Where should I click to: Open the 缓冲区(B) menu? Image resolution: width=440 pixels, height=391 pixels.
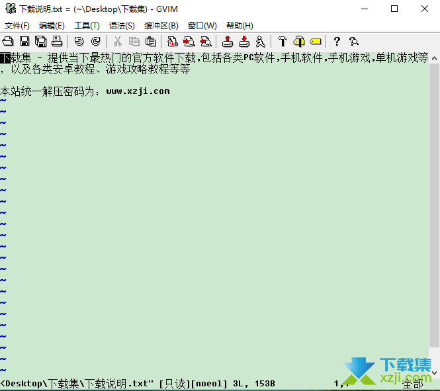click(161, 26)
